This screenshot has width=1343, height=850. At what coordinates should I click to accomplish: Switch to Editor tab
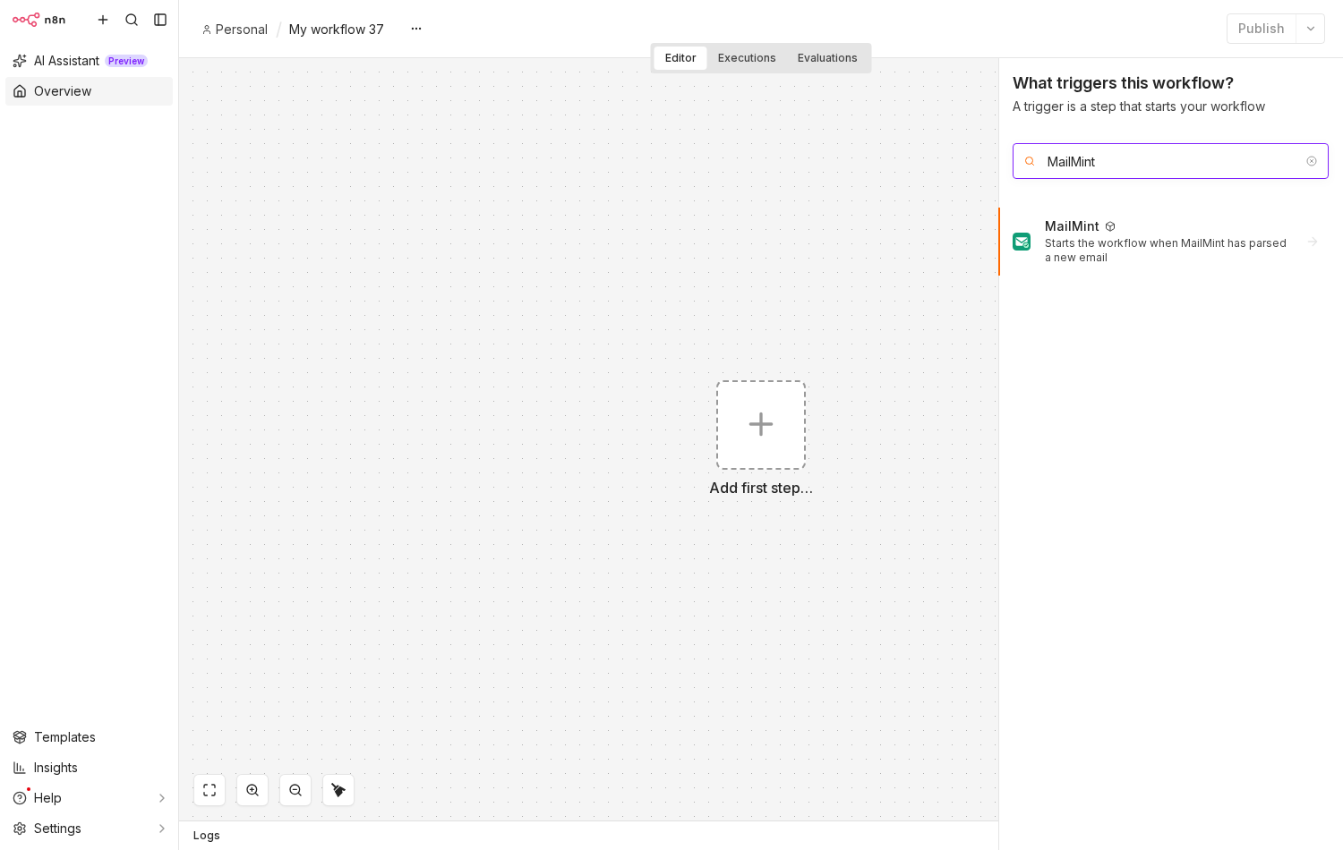(x=680, y=58)
